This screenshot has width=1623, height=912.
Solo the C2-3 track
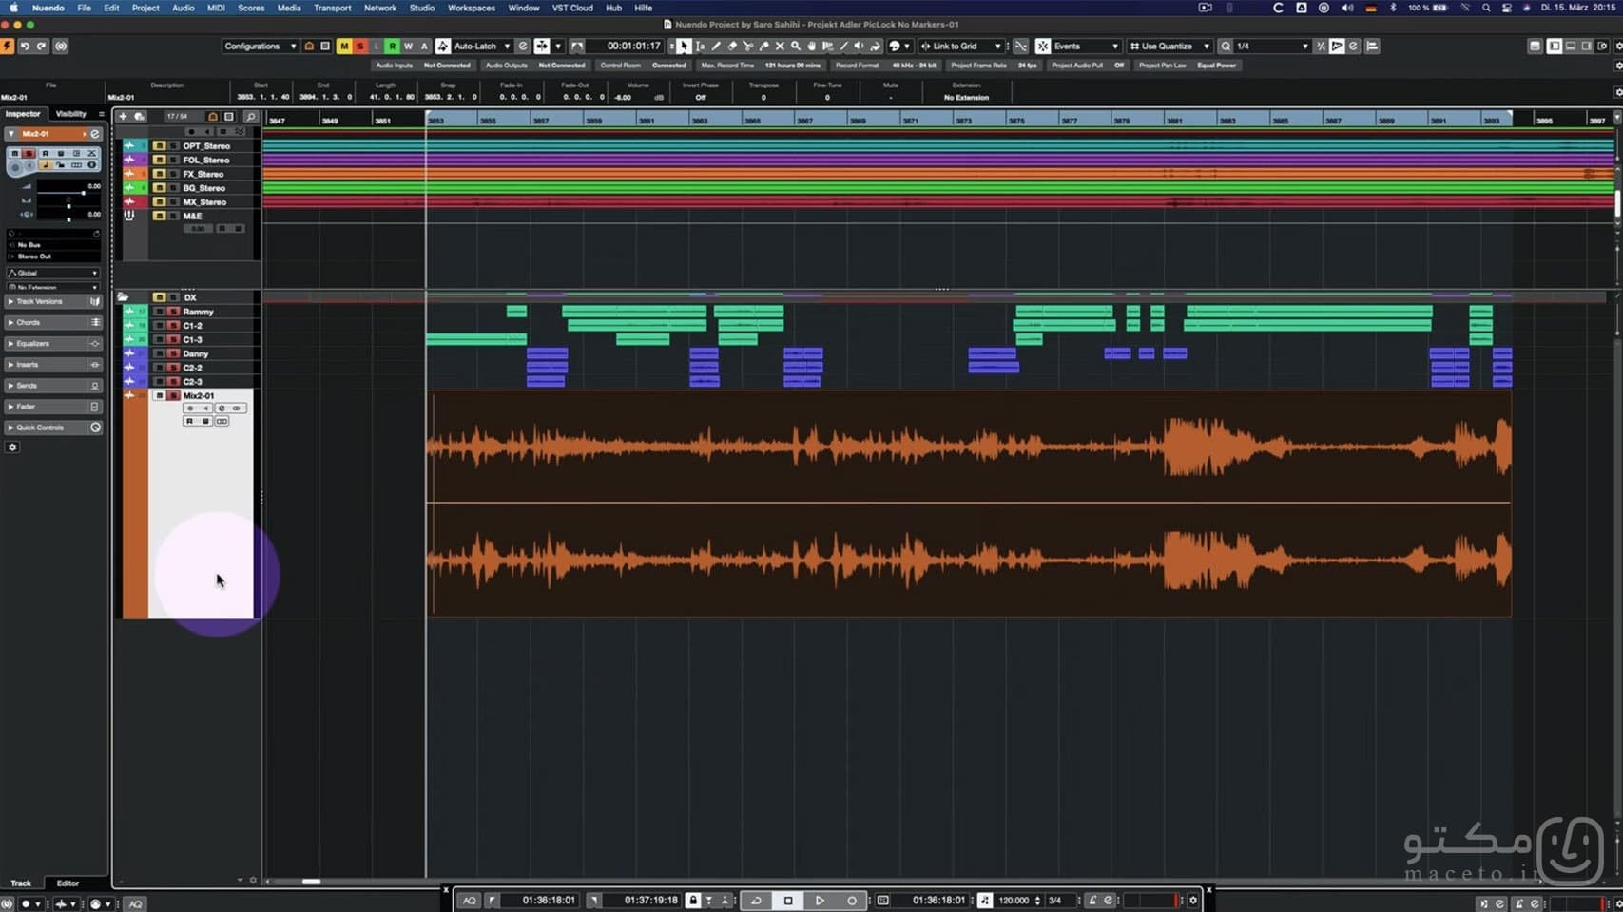click(x=174, y=382)
